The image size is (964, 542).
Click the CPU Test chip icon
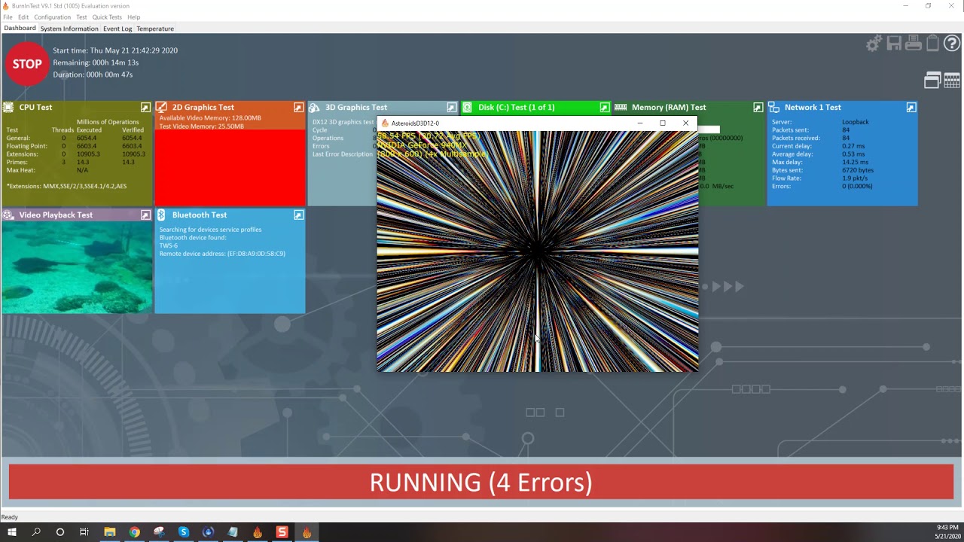point(8,108)
